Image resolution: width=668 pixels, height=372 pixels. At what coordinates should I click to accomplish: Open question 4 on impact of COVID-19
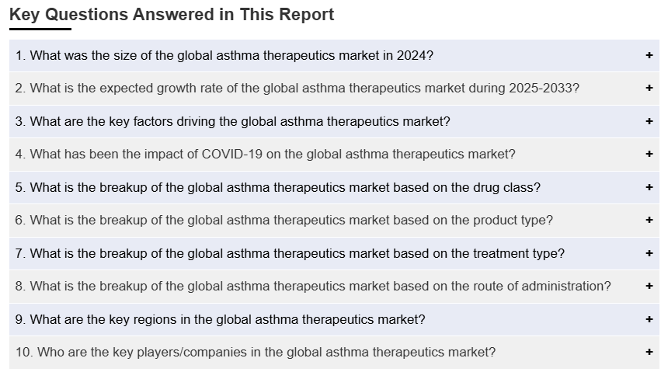pos(265,154)
